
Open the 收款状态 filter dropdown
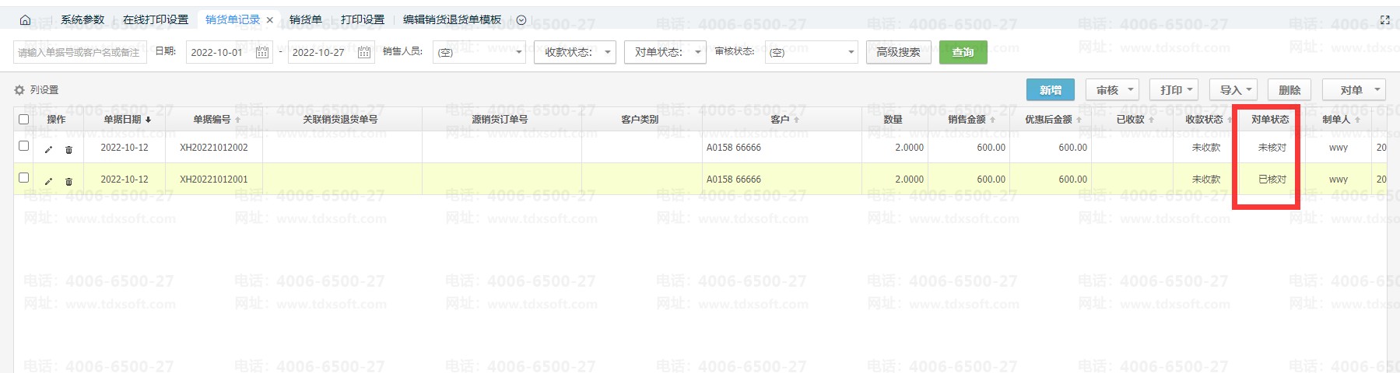click(x=574, y=53)
